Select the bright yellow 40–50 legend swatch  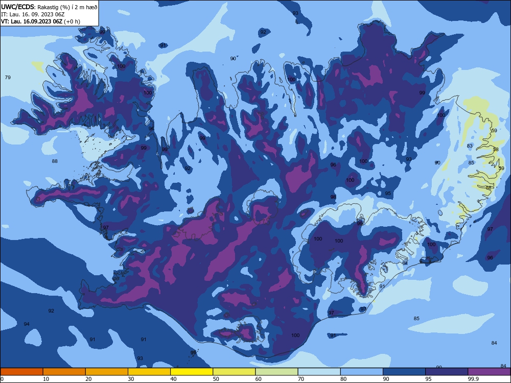click(x=192, y=372)
